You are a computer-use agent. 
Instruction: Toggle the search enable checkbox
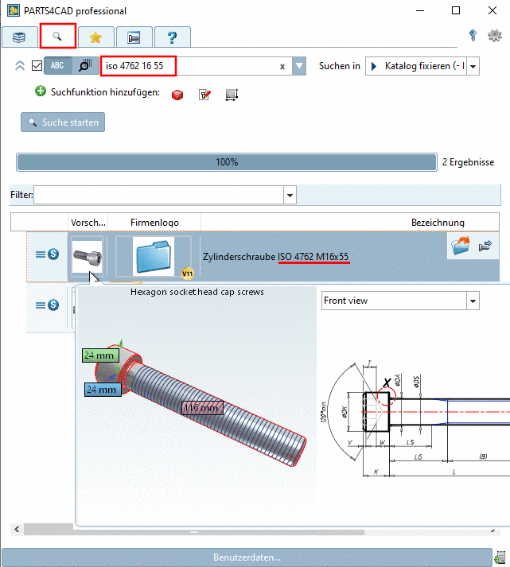click(37, 66)
